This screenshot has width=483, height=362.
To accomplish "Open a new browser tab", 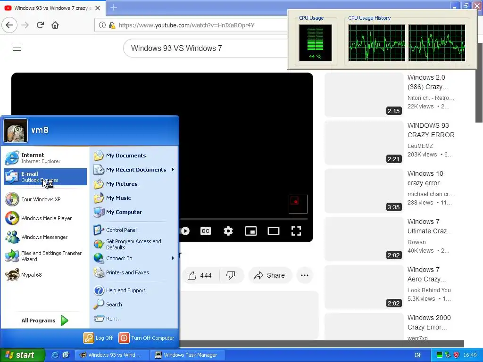I will [x=114, y=8].
